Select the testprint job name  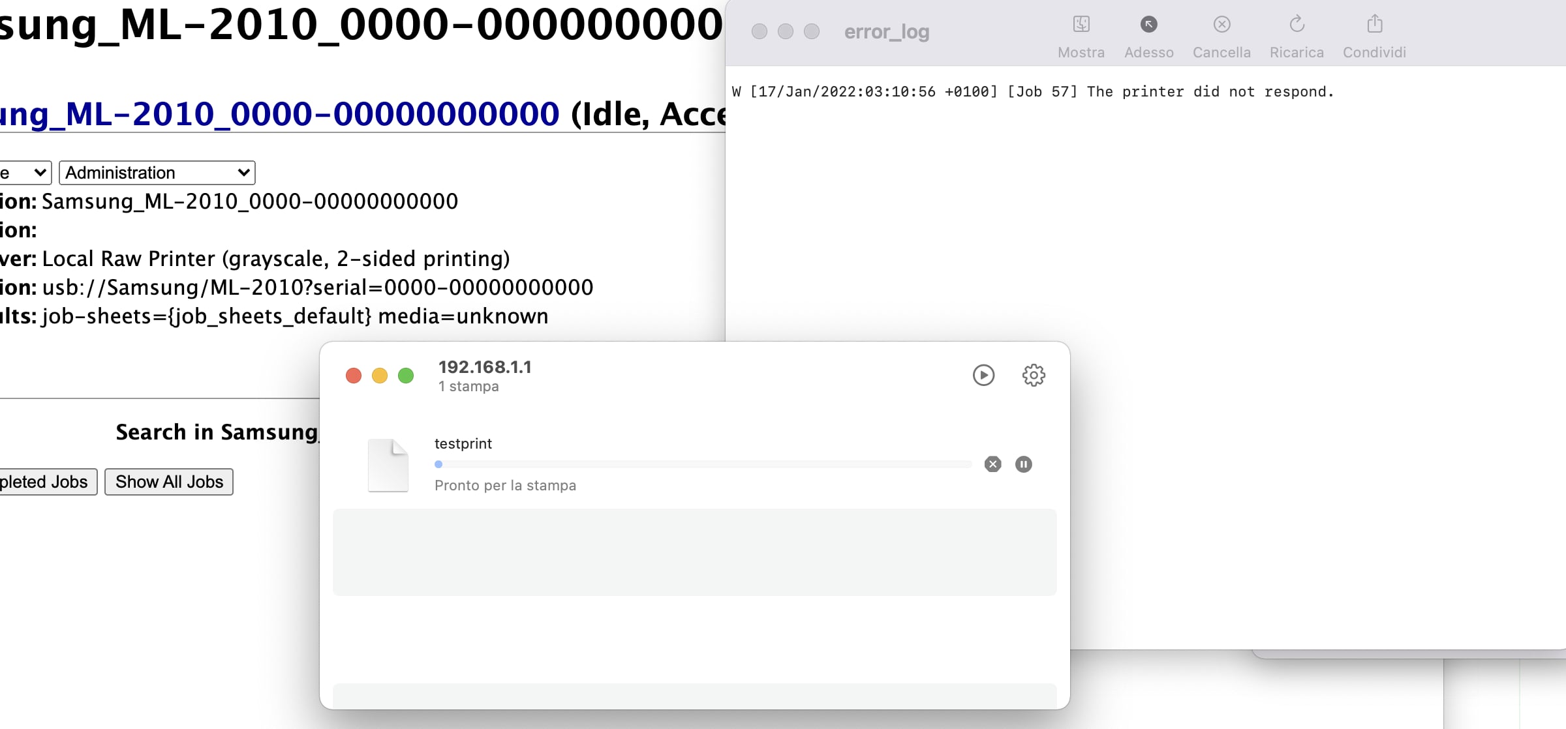click(463, 443)
